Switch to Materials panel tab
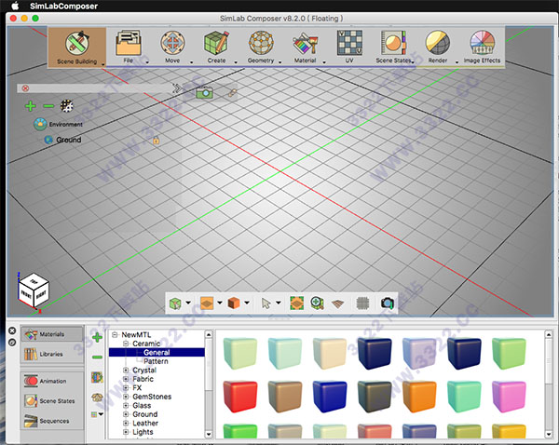Image resolution: width=559 pixels, height=445 pixels. coord(52,334)
